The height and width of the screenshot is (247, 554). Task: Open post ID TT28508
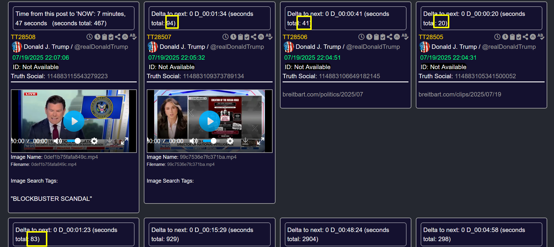click(23, 37)
